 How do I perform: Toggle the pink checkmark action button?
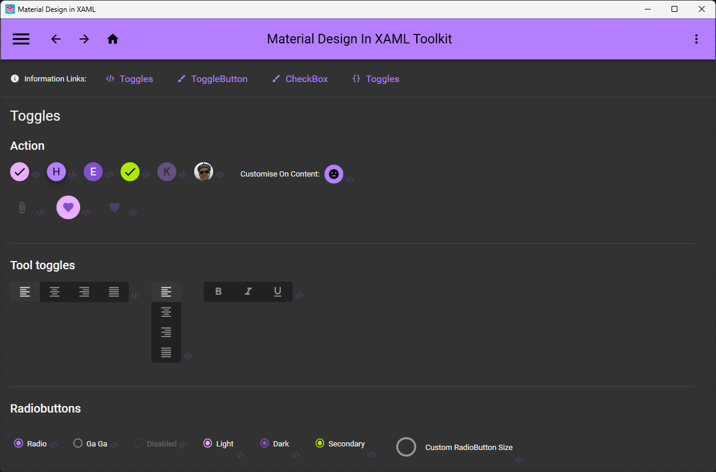click(20, 172)
